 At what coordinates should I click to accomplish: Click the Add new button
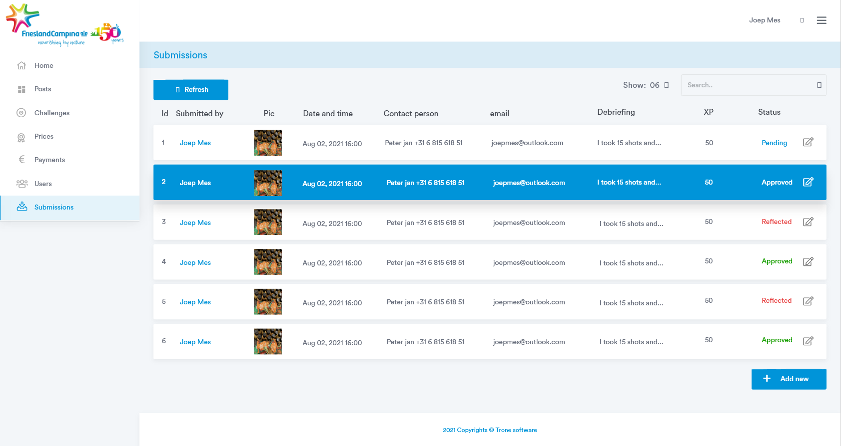[x=788, y=379]
